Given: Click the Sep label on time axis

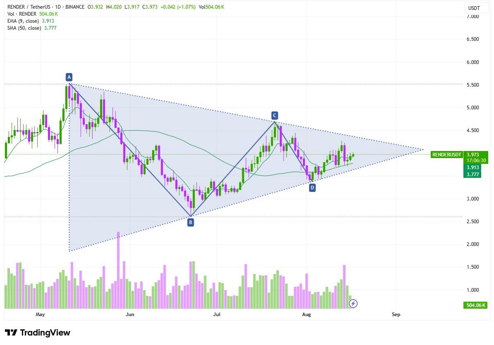Looking at the screenshot, I should [396, 314].
